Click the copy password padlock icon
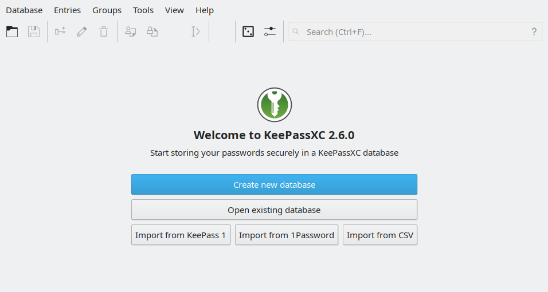The width and height of the screenshot is (548, 292). (152, 31)
